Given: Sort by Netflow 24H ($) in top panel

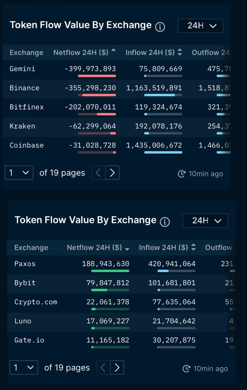Looking at the screenshot, I should coord(85,52).
